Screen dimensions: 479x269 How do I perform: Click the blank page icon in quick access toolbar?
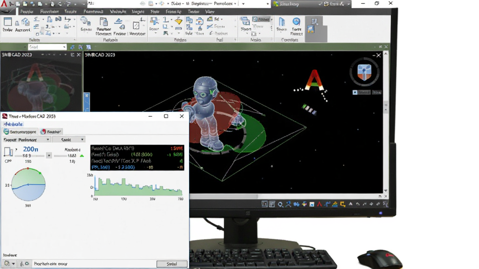point(18,4)
